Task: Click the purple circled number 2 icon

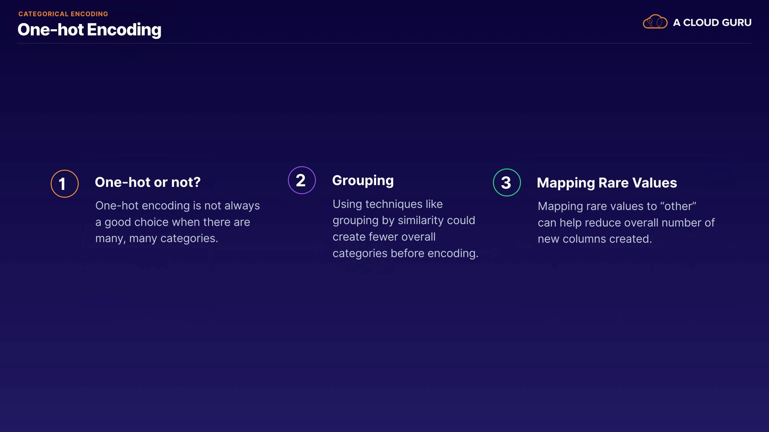Action: 302,180
